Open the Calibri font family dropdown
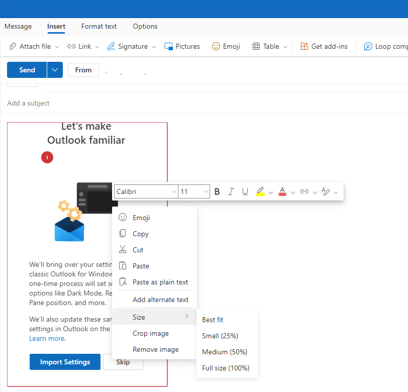 pyautogui.click(x=146, y=191)
